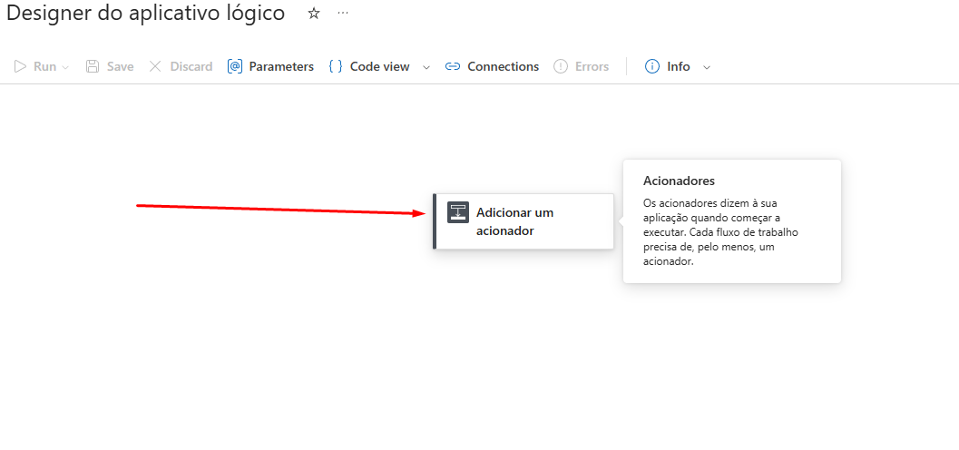The width and height of the screenshot is (959, 450).
Task: Expand the Info dropdown chevron
Action: [707, 67]
